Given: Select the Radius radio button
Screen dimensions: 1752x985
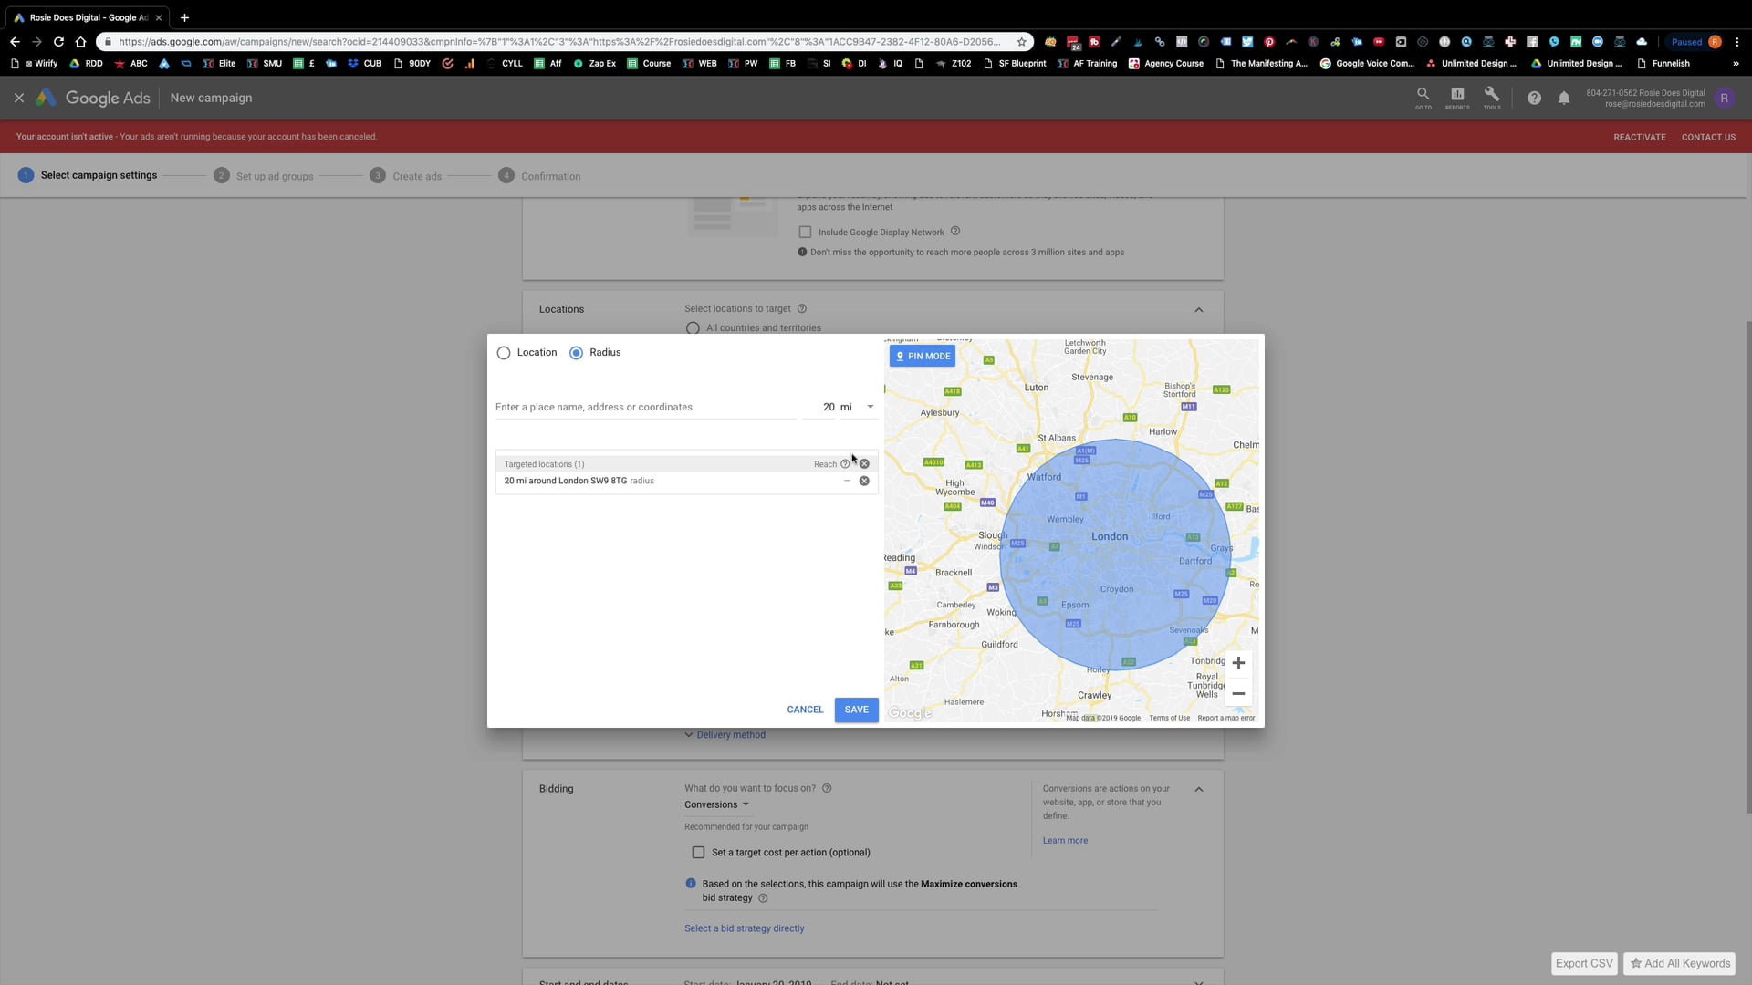Looking at the screenshot, I should 576,353.
